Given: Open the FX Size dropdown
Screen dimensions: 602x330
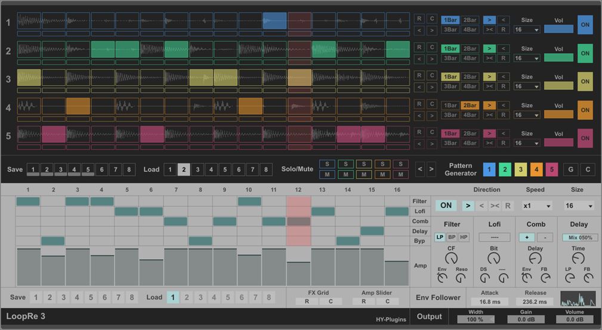Looking at the screenshot, I should tap(578, 206).
